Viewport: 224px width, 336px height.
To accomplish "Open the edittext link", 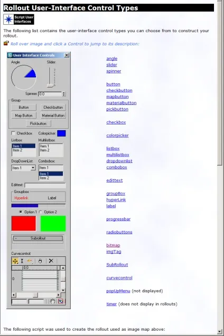I will pos(115,180).
